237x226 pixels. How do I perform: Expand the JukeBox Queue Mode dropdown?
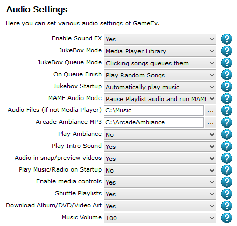coord(160,63)
